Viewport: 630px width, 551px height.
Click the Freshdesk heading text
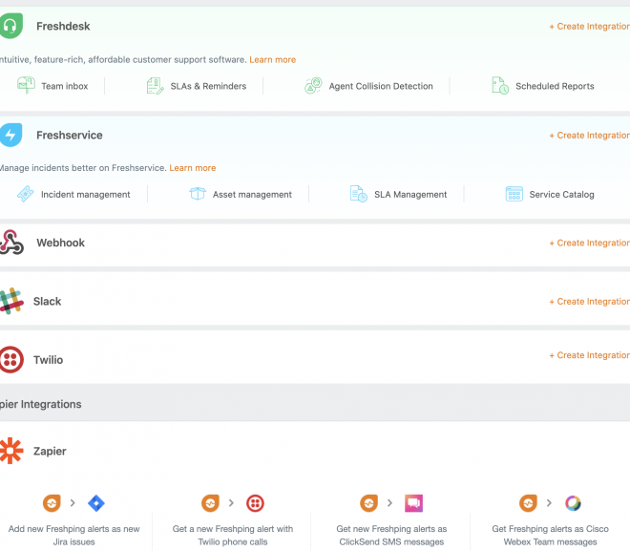coord(63,26)
